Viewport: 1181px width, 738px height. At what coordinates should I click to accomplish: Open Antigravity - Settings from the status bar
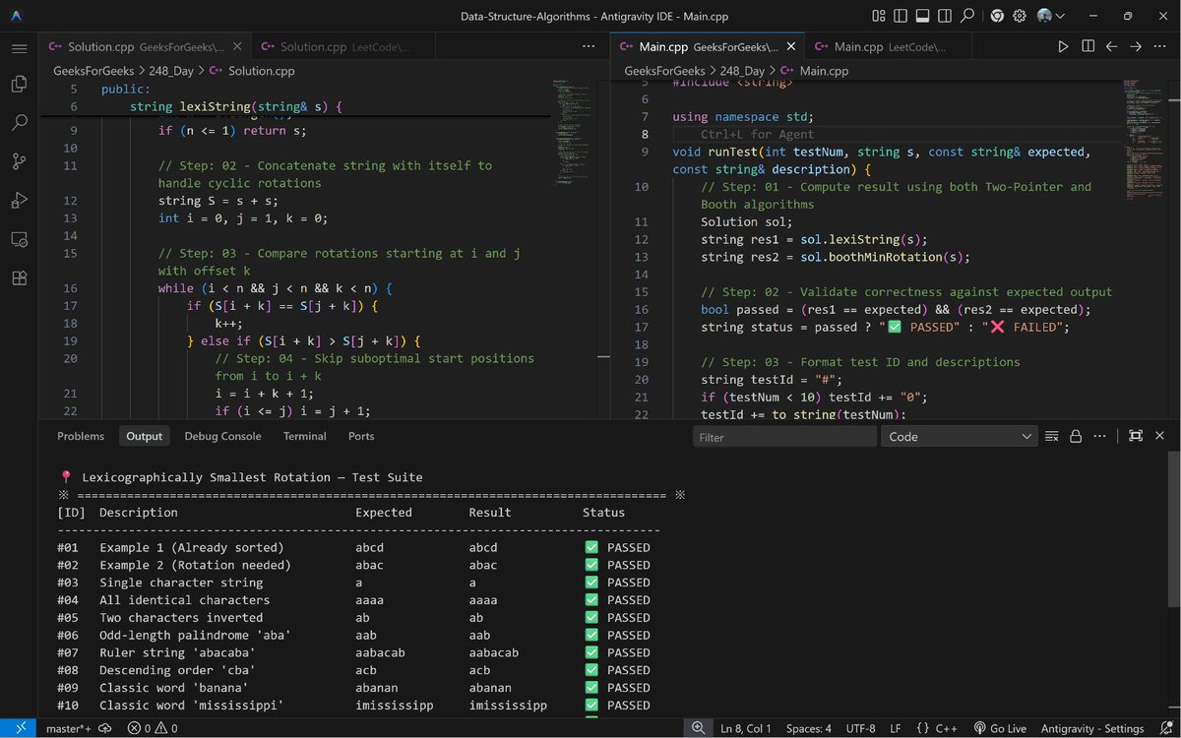(x=1095, y=728)
